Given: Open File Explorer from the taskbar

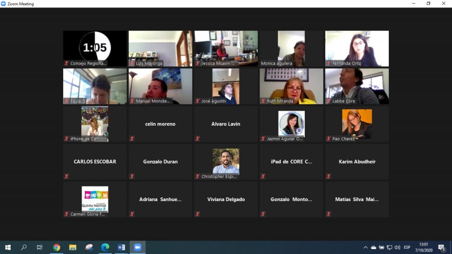Looking at the screenshot, I should click(x=72, y=247).
